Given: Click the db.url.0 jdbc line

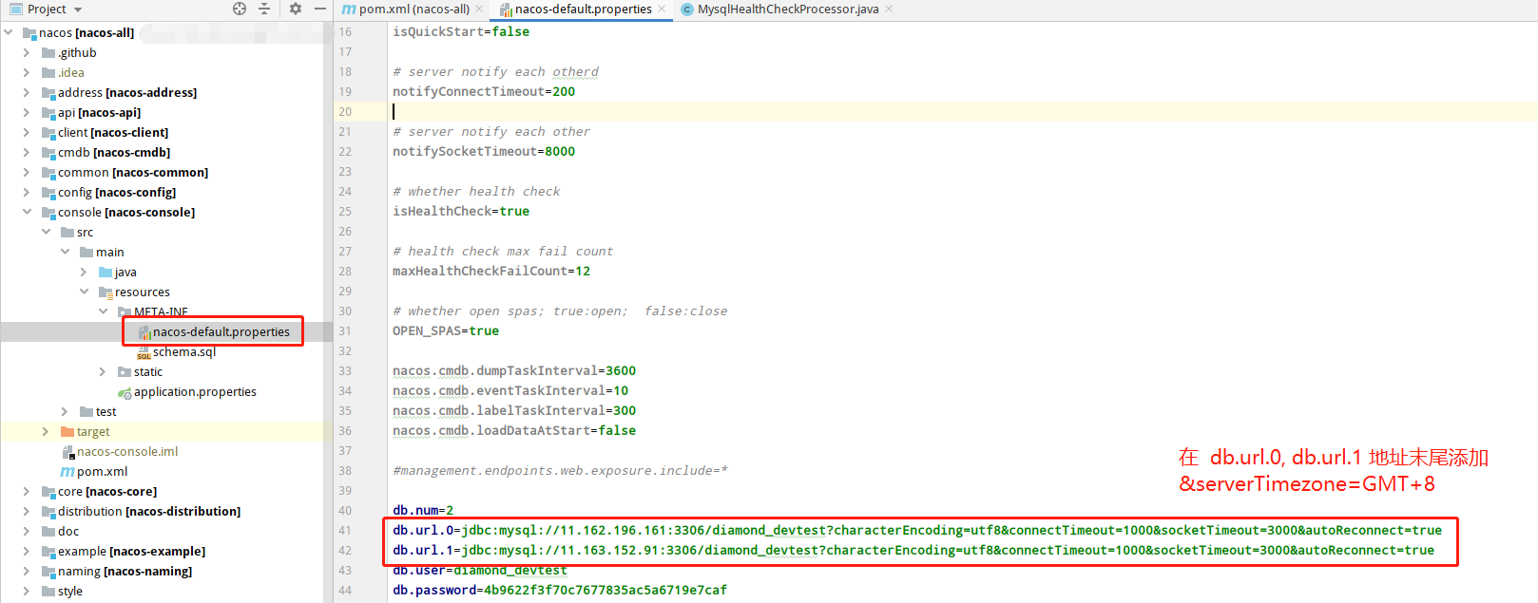Looking at the screenshot, I should 917,530.
